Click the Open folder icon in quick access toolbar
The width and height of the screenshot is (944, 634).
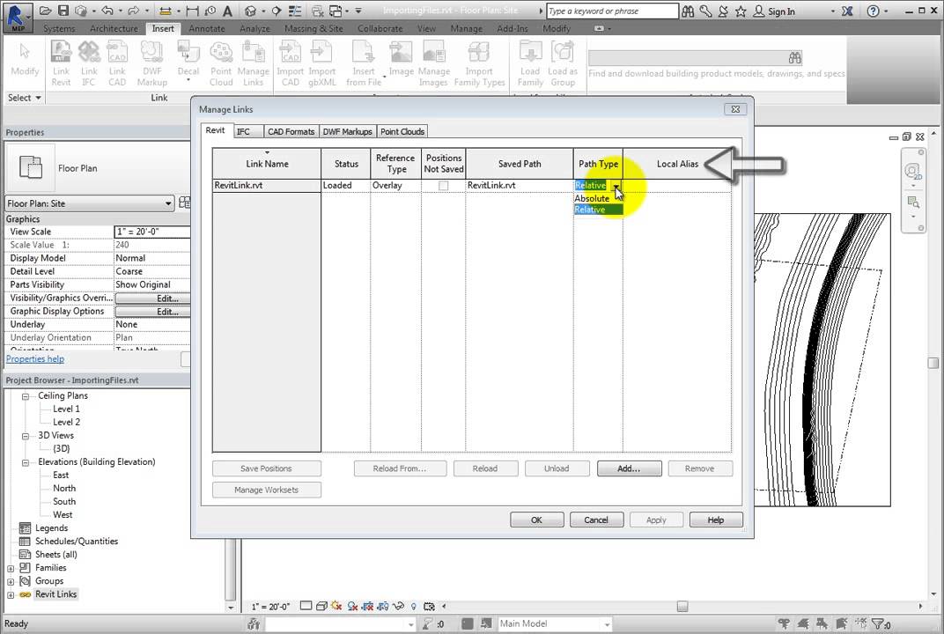point(45,11)
